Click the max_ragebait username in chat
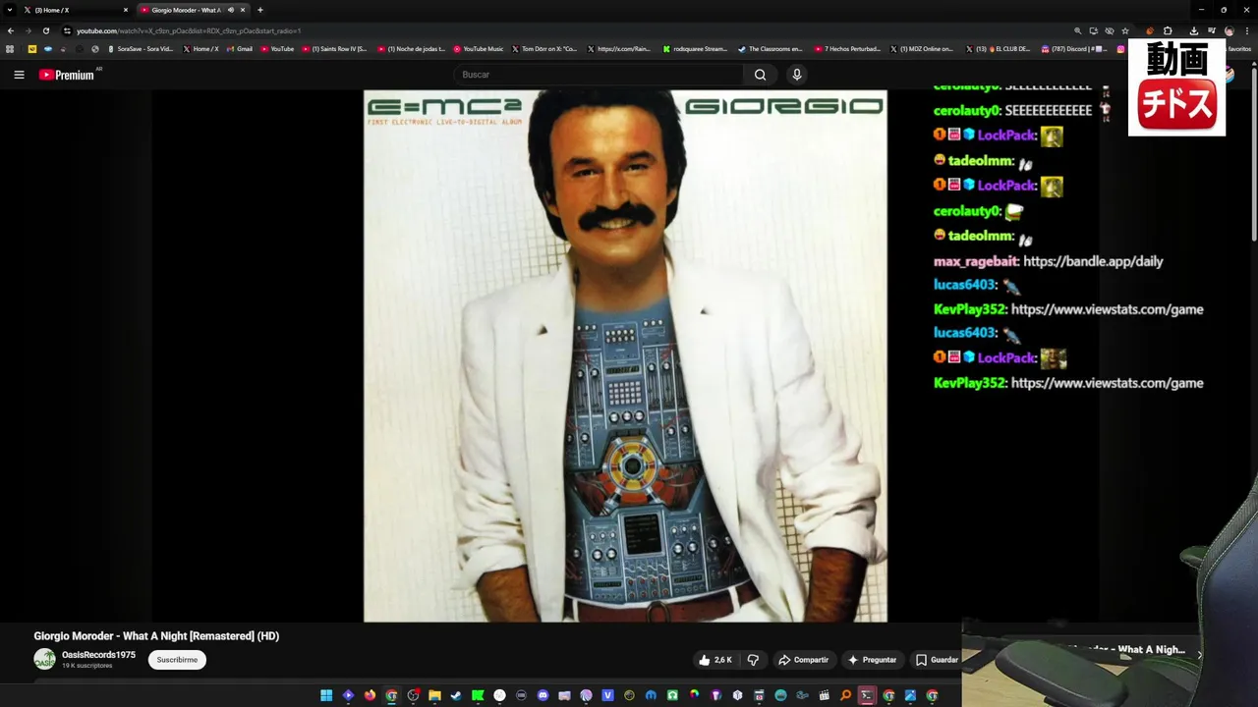Image resolution: width=1258 pixels, height=707 pixels. [x=976, y=261]
